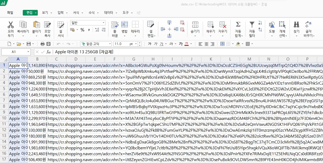Click the open folder icon
323x163 pixels.
point(18,44)
